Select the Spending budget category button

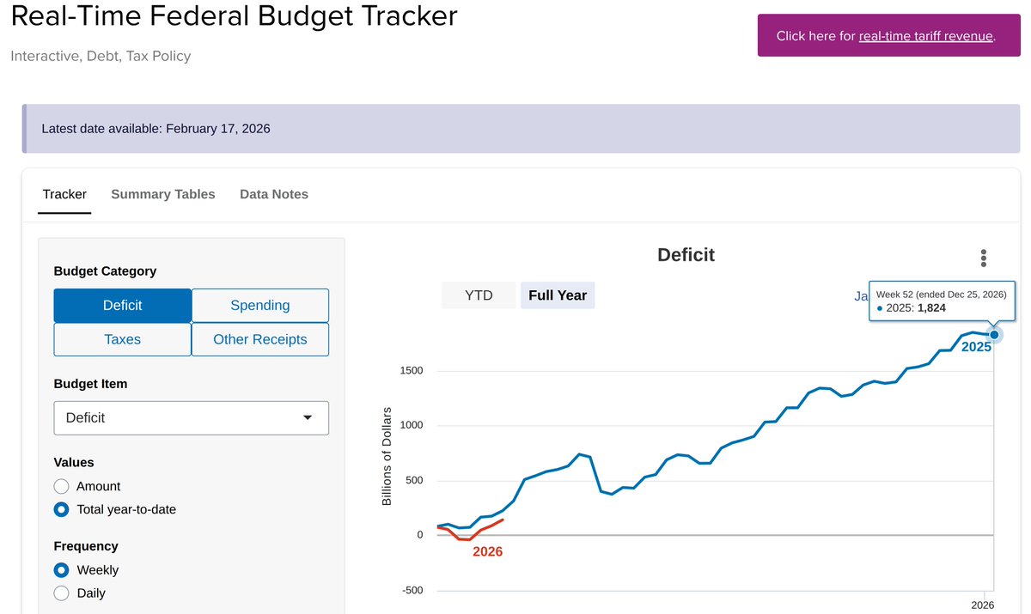tap(260, 305)
